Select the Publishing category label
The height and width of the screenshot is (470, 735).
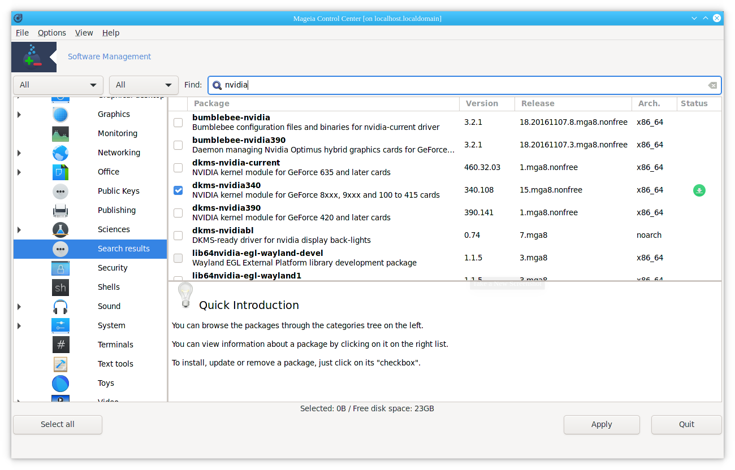[116, 211]
